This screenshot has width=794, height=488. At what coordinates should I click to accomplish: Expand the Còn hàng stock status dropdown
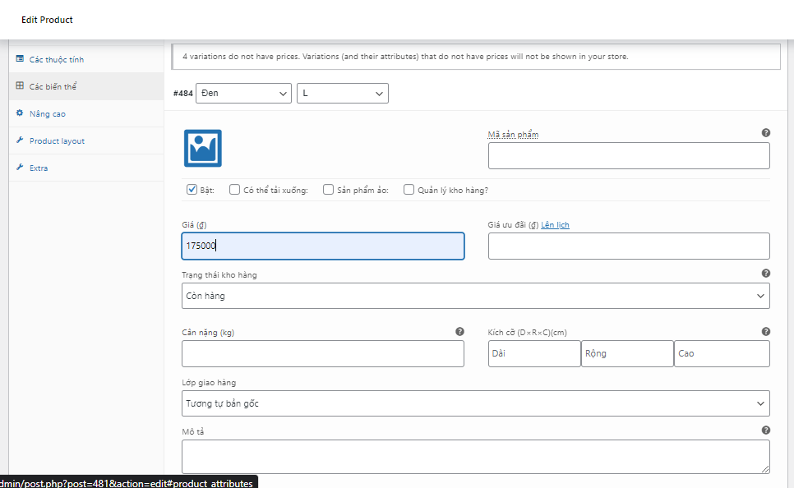pos(475,296)
